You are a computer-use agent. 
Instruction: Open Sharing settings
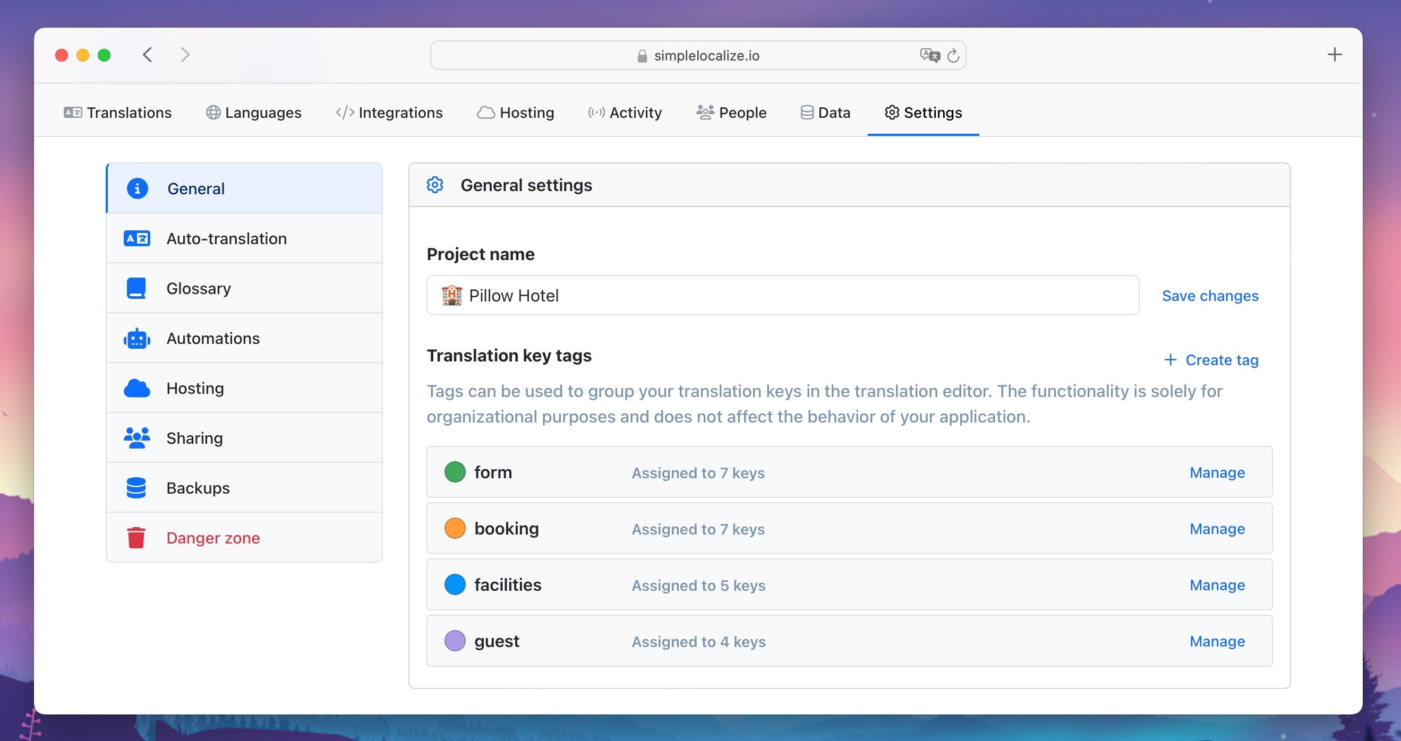(244, 437)
